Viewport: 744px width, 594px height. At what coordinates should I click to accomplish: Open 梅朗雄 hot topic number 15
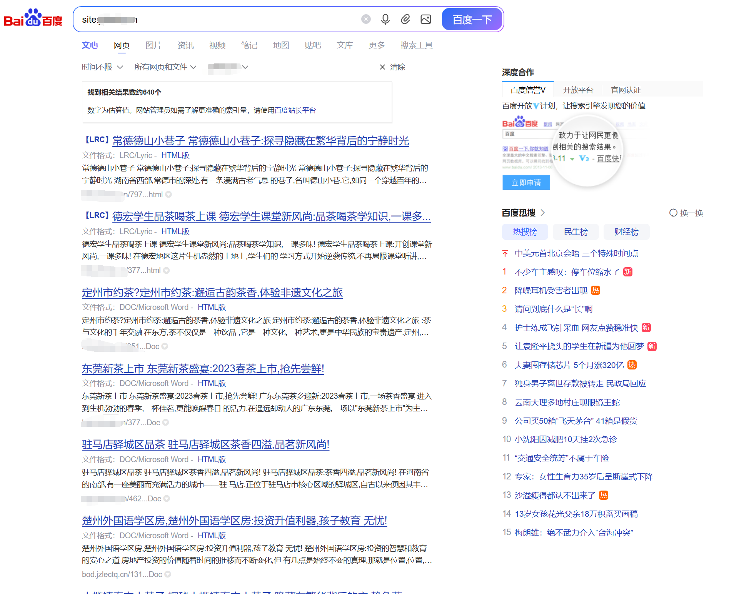pyautogui.click(x=574, y=532)
